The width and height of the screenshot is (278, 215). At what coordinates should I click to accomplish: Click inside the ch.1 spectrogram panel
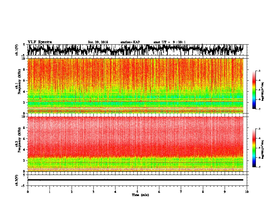click(x=135, y=86)
